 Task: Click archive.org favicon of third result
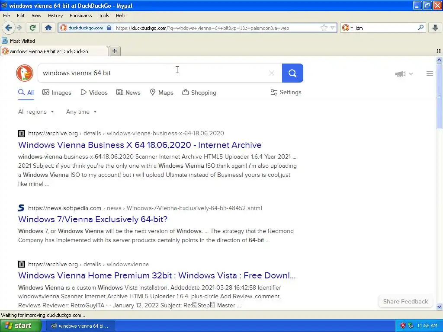(x=22, y=264)
